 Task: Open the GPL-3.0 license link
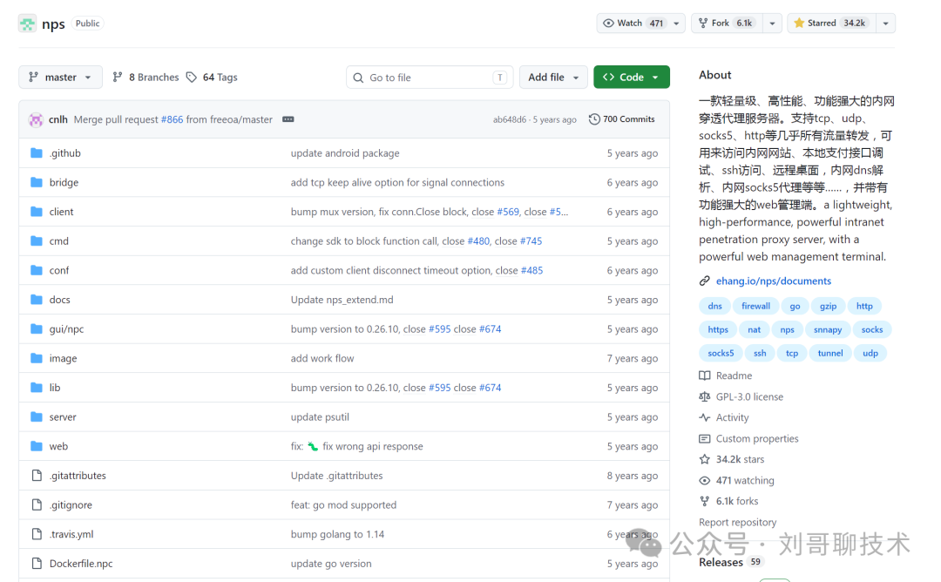click(749, 396)
